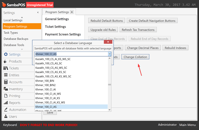Click Upgrade old Rules button
Viewport: 199px width, 130px height.
pyautogui.click(x=103, y=30)
